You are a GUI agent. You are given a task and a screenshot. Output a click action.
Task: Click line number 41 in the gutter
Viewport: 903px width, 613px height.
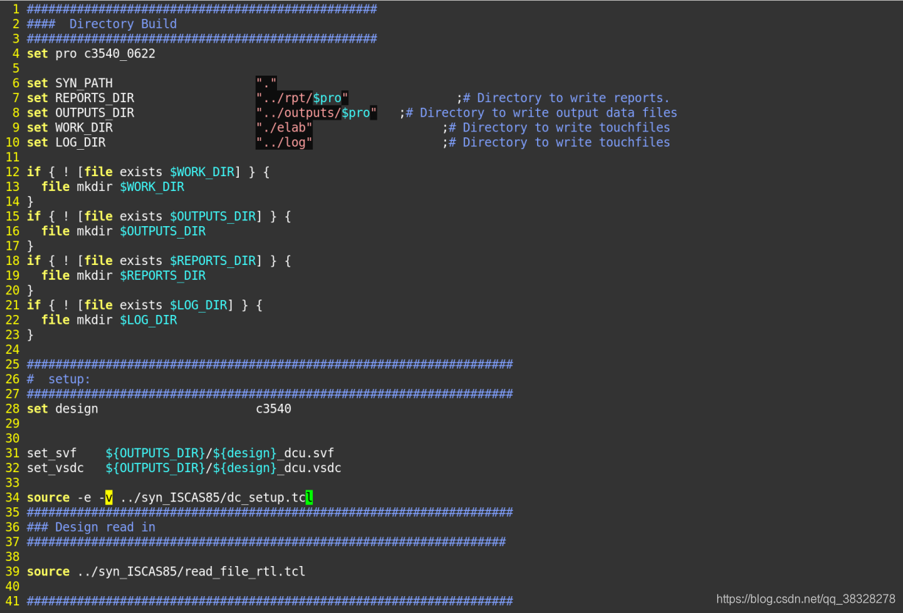click(x=12, y=601)
